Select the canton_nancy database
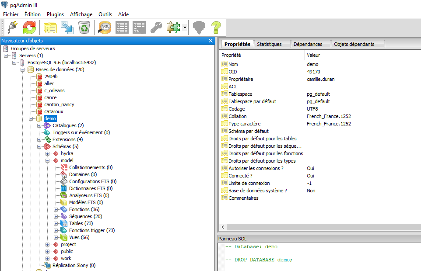 [x=60, y=104]
